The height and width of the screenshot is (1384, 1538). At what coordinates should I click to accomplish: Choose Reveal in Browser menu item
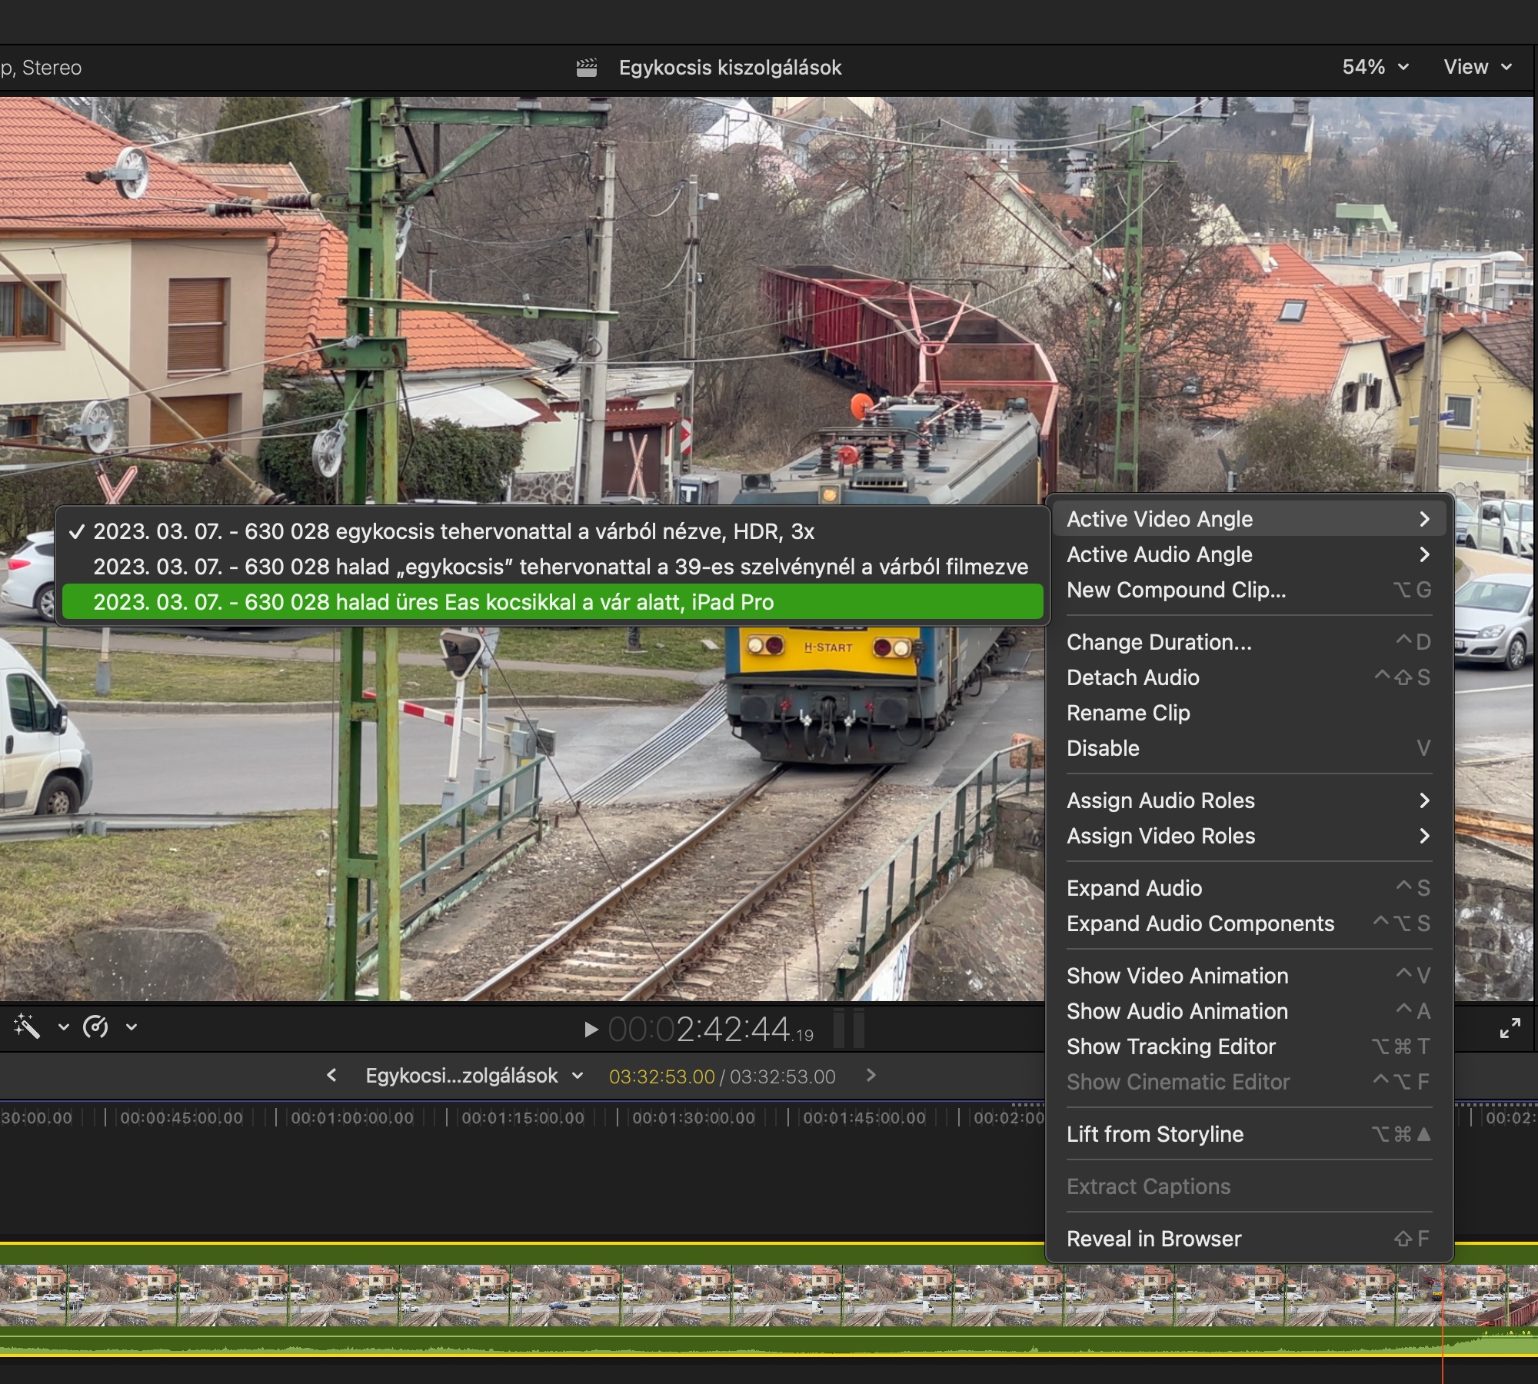point(1249,1239)
